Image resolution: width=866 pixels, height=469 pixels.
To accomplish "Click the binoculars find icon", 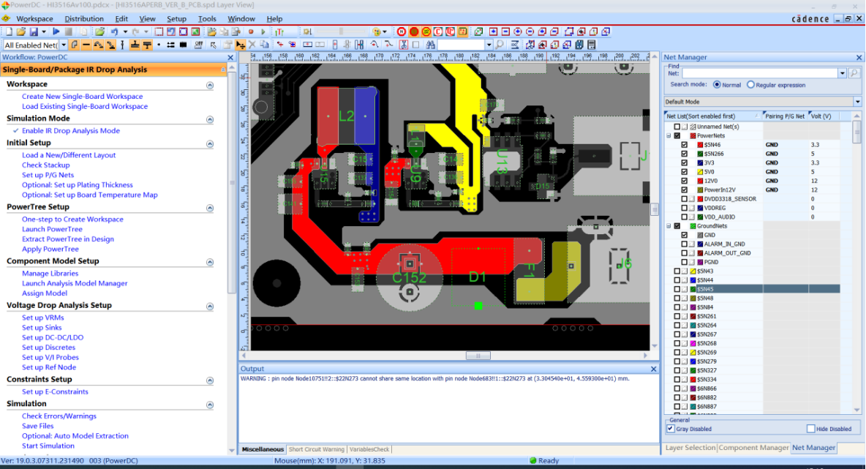I will click(x=430, y=45).
